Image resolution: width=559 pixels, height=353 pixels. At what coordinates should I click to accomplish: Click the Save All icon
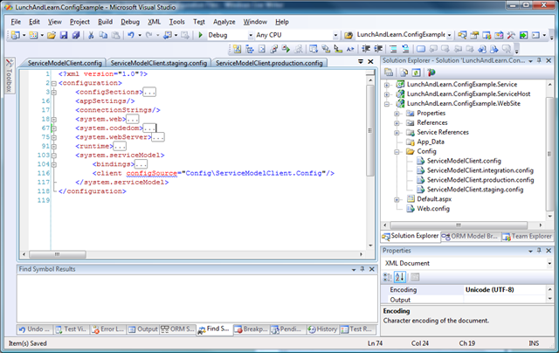76,35
